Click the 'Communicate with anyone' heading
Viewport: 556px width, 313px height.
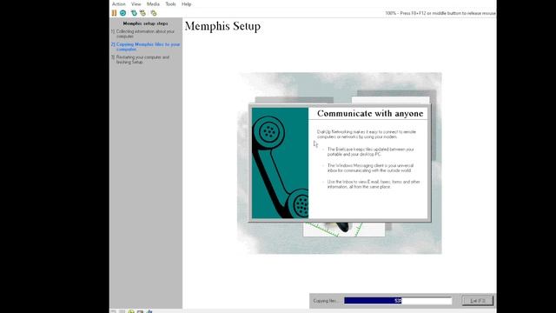pyautogui.click(x=370, y=114)
